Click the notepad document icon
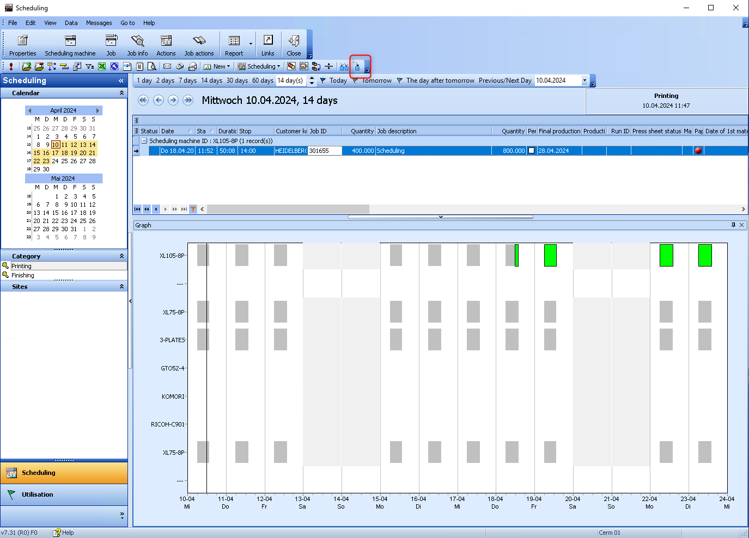 (139, 66)
